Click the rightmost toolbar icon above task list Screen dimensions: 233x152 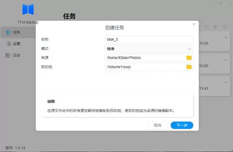(225, 27)
